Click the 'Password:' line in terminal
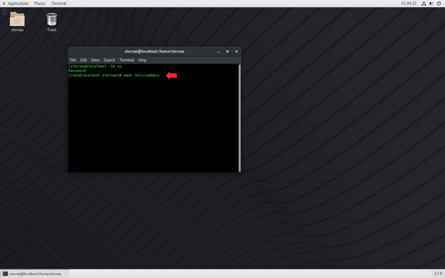The width and height of the screenshot is (445, 278). tap(78, 71)
